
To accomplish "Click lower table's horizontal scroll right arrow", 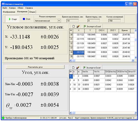I will 136,113.
